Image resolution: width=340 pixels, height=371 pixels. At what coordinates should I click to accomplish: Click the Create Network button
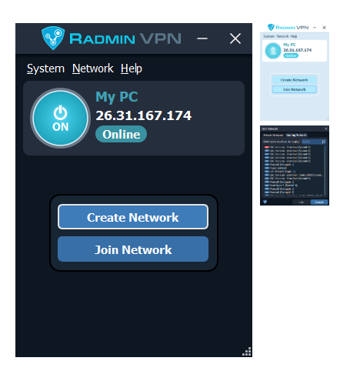pos(133,217)
